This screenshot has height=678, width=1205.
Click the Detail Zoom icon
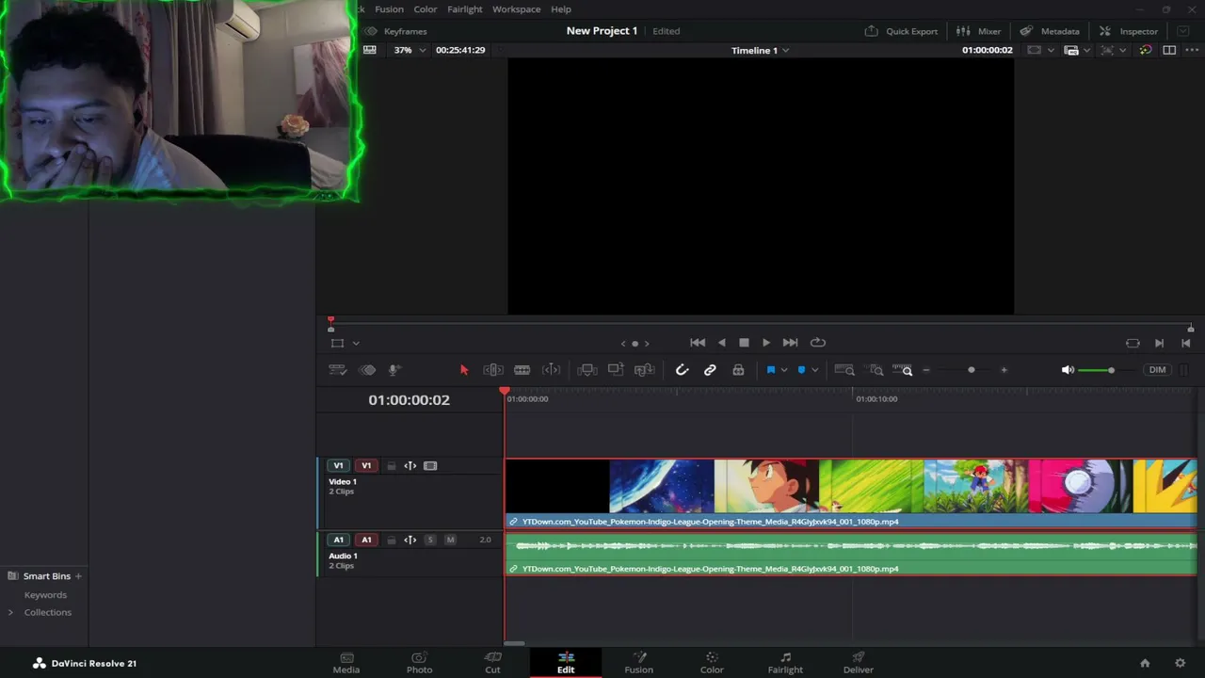876,370
